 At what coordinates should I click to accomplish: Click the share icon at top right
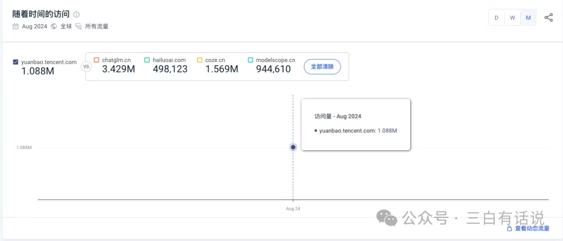[548, 18]
